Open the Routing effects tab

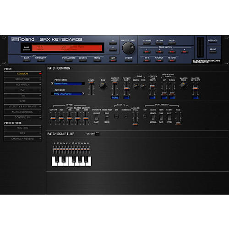(x=22, y=128)
